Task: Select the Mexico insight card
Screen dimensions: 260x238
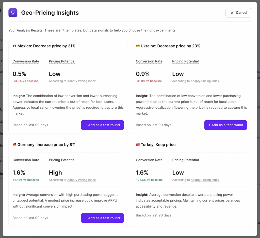Action: (68, 86)
